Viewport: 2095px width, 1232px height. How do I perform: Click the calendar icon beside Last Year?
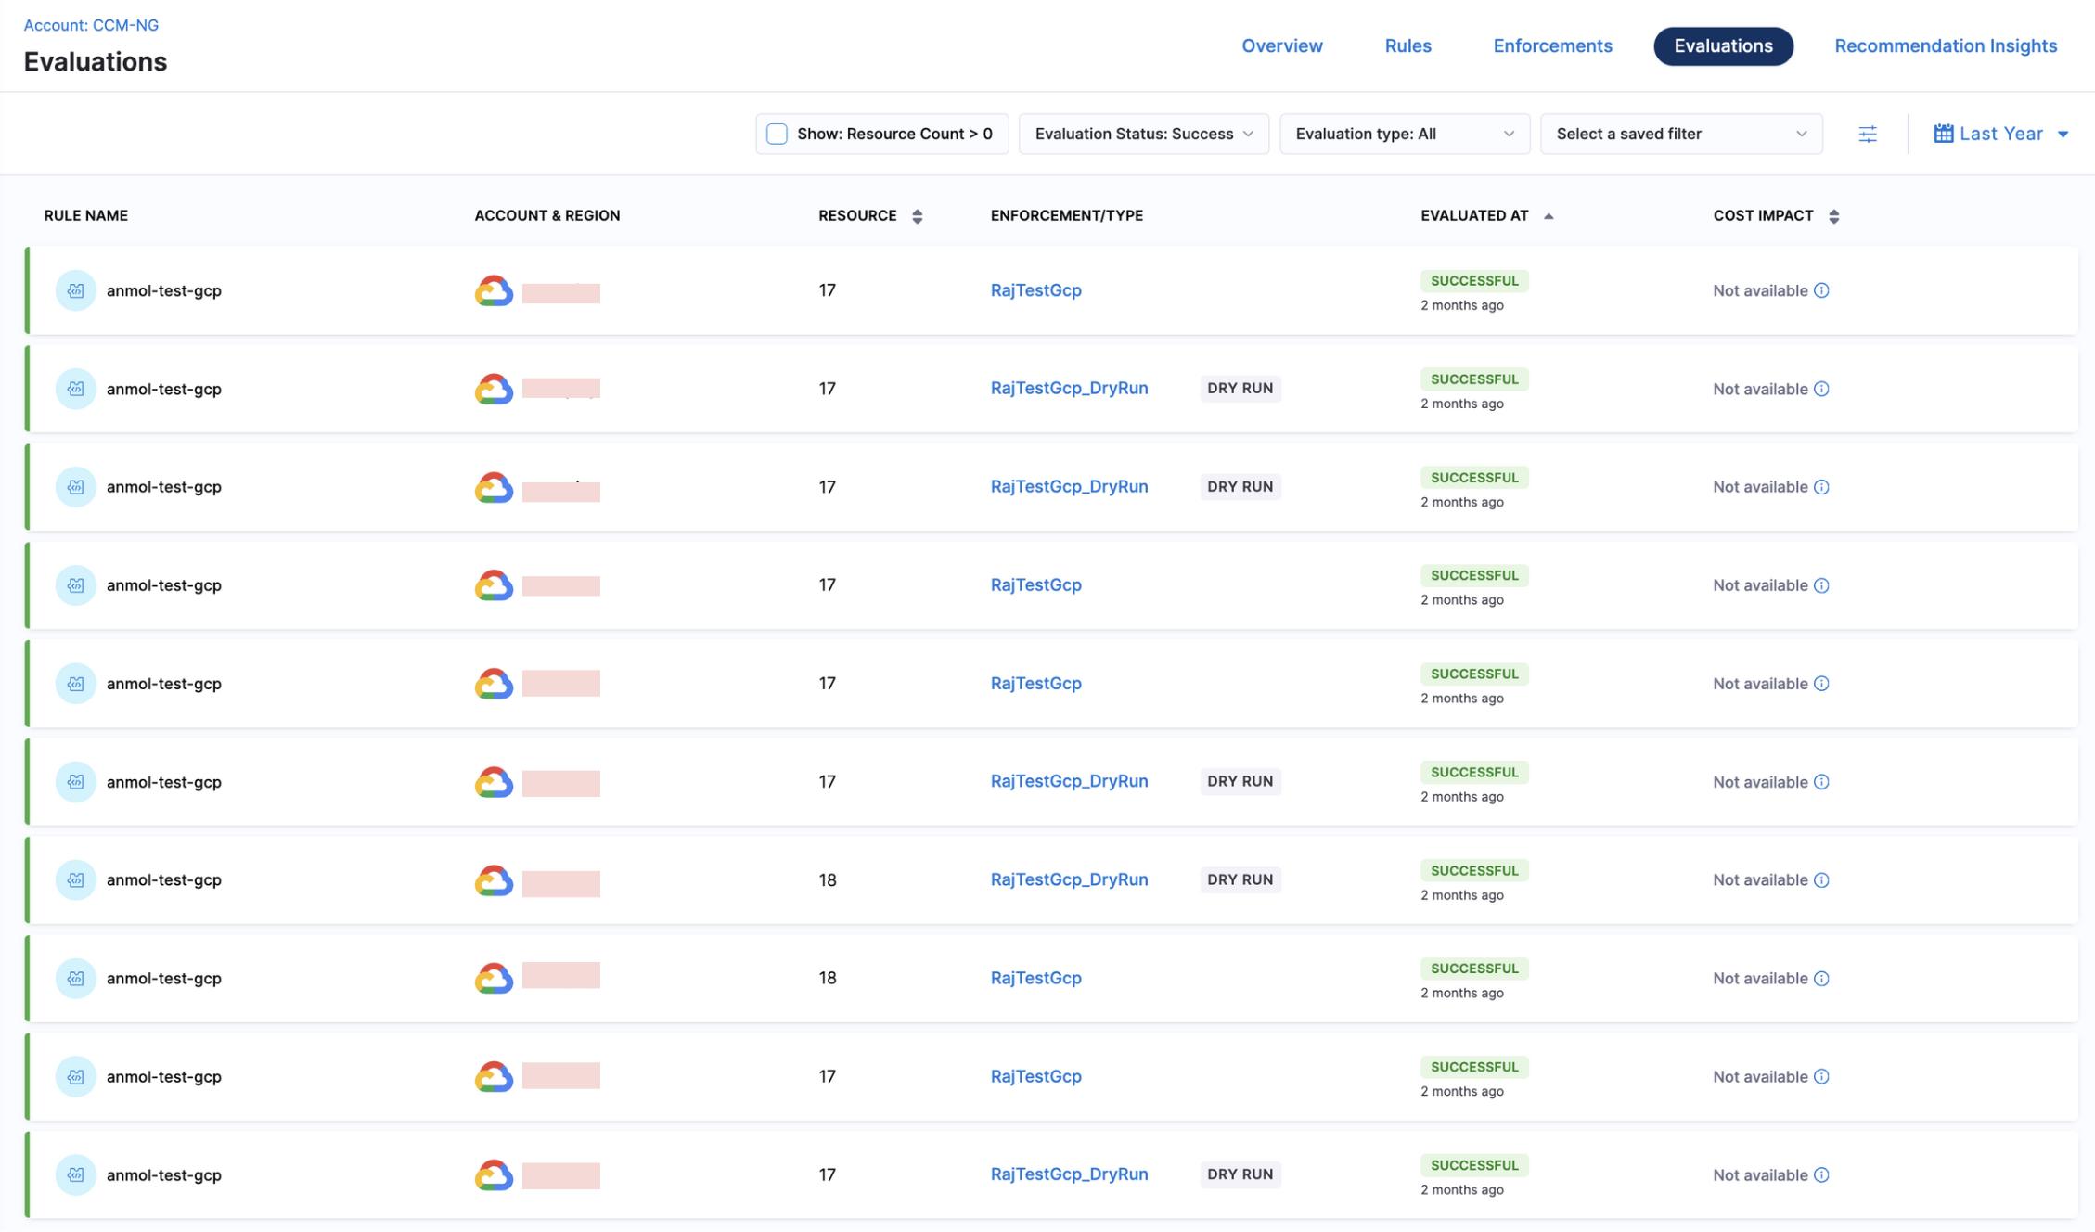(x=1943, y=134)
